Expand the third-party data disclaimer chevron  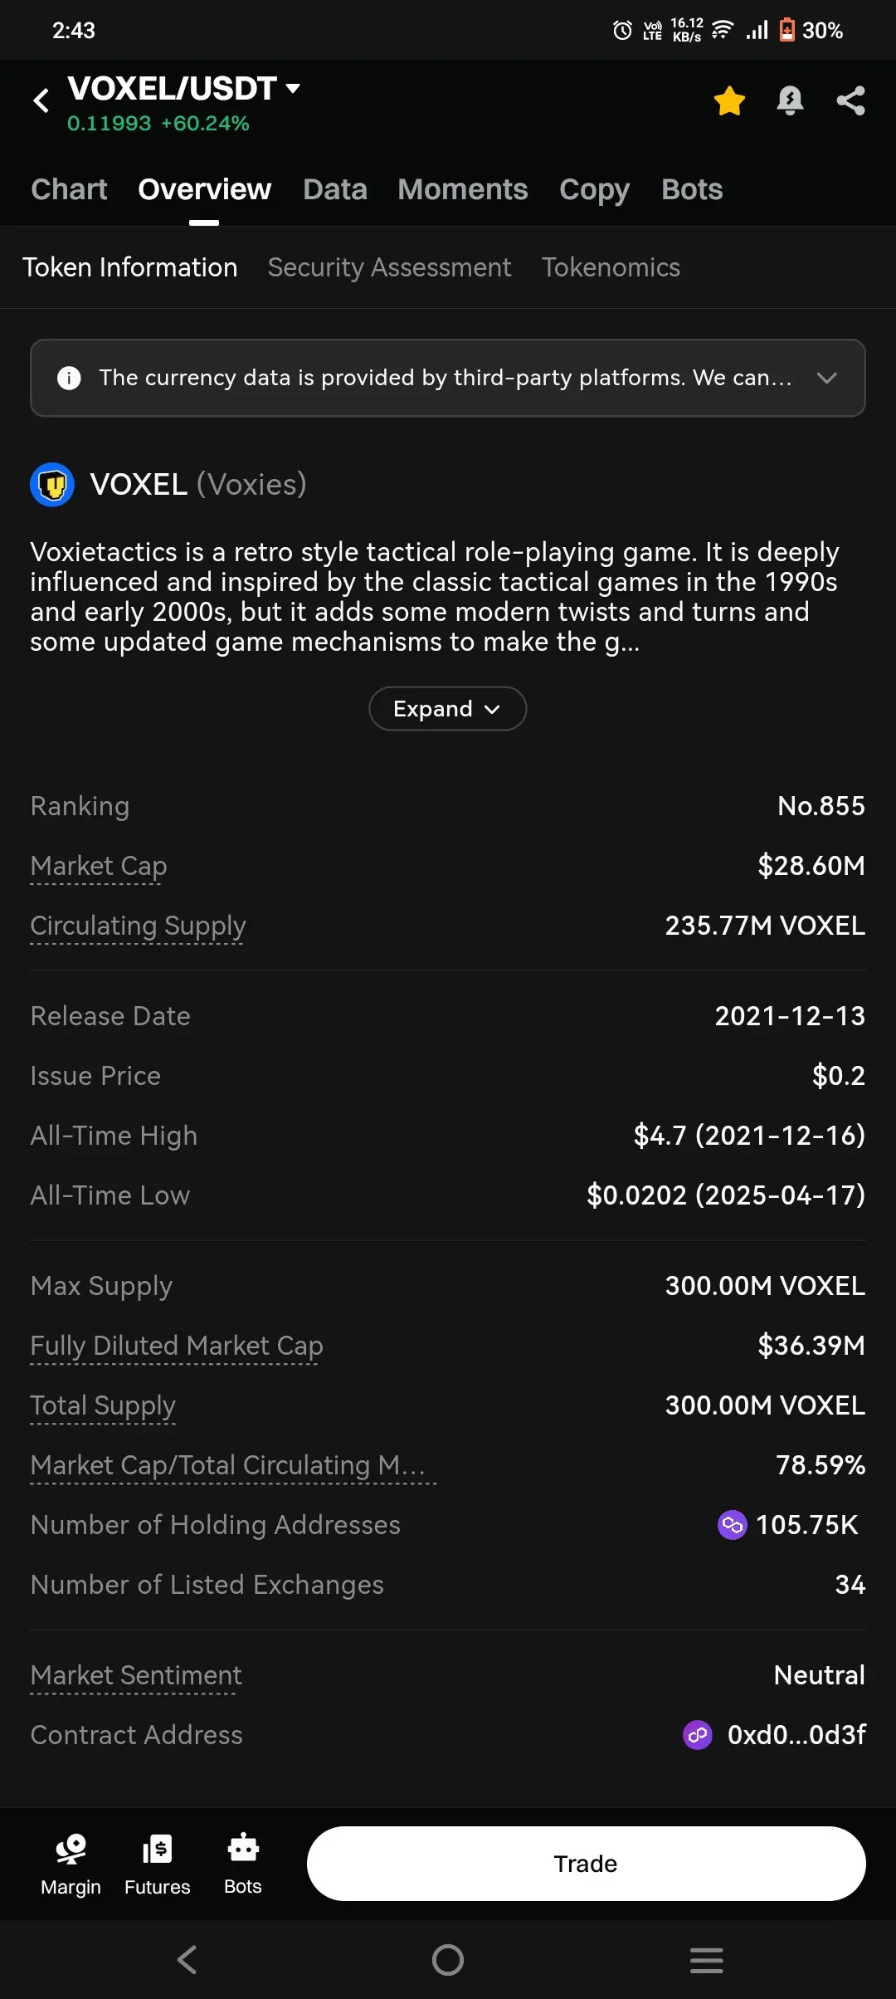(826, 378)
